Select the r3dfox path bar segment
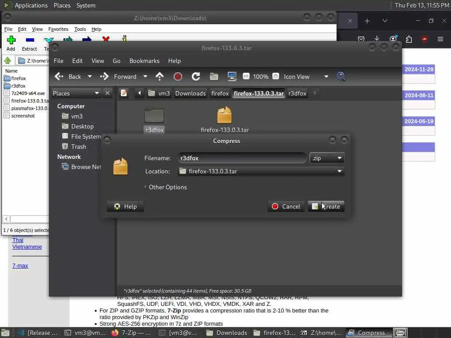Screen dimensions: 451x338 297,93
